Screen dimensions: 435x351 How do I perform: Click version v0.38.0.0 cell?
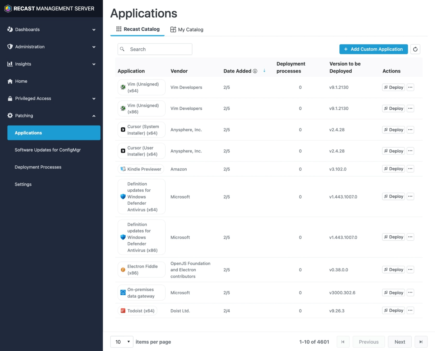coord(339,270)
